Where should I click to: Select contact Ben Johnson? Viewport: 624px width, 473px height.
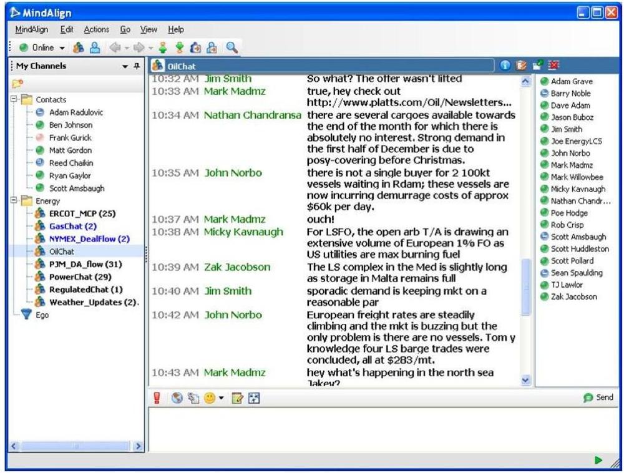(x=71, y=125)
